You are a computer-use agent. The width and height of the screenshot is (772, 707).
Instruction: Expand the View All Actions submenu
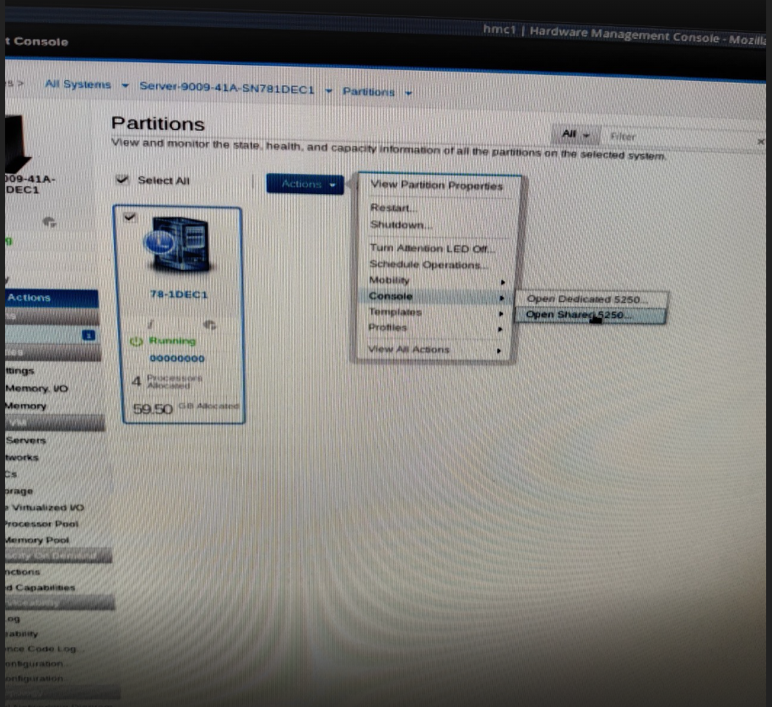(x=435, y=349)
